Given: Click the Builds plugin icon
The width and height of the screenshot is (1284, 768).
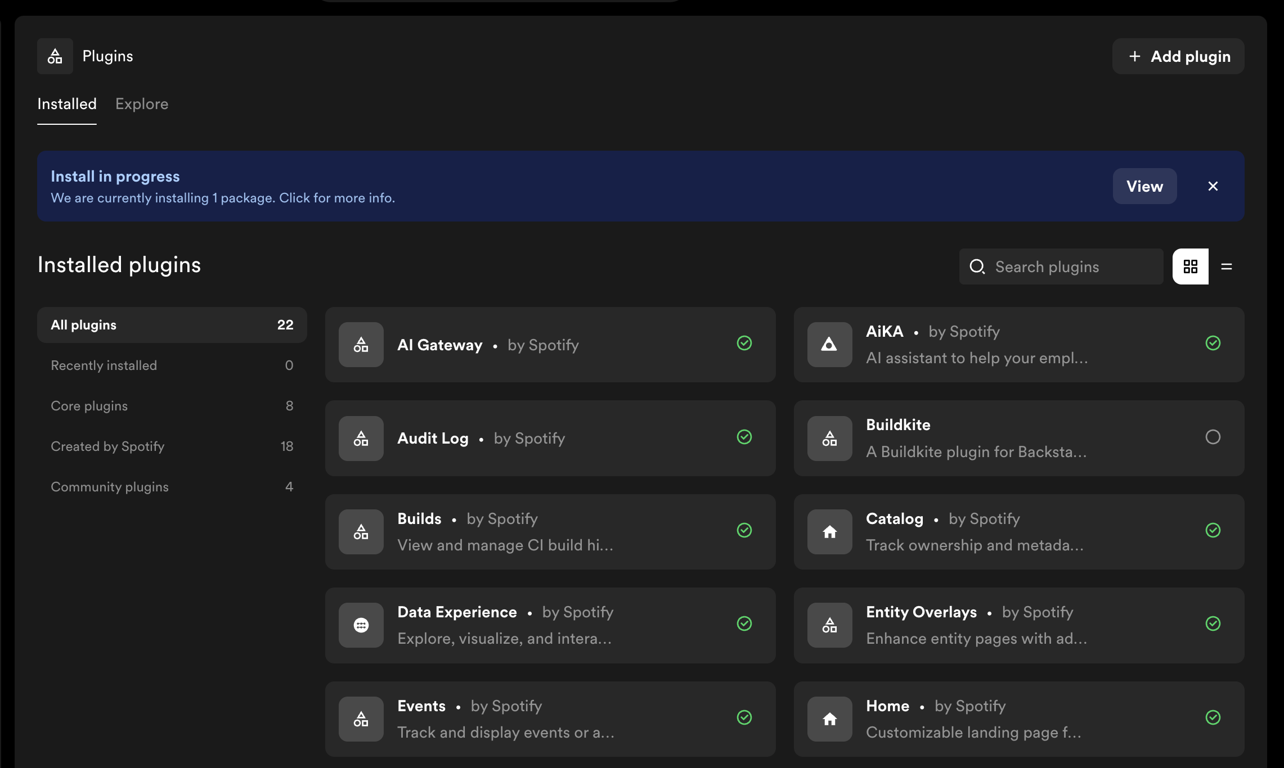Looking at the screenshot, I should tap(361, 532).
